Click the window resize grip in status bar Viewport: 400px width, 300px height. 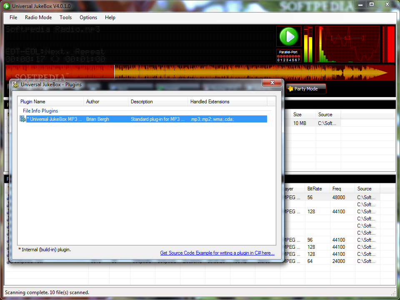click(393, 293)
